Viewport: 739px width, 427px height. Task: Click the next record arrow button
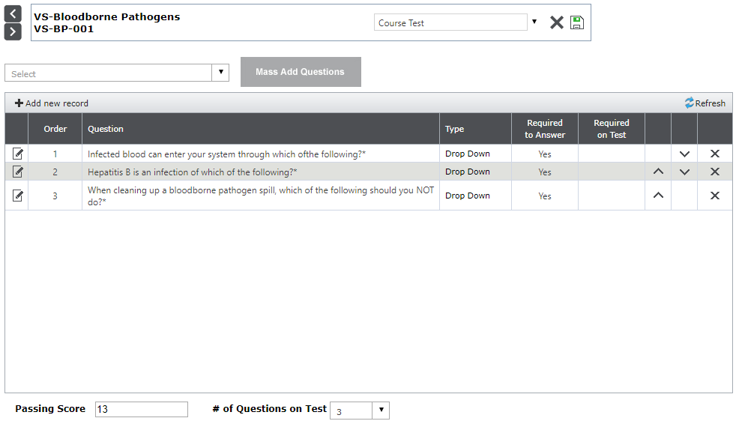[13, 31]
